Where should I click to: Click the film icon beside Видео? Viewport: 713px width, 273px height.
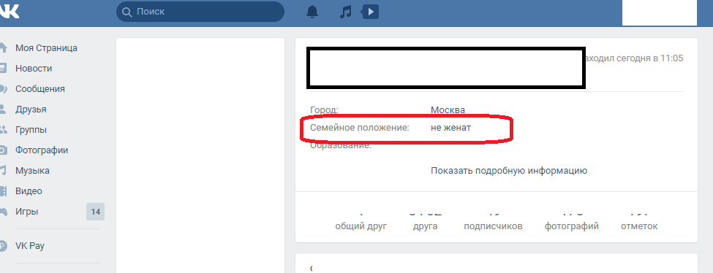tap(3, 191)
